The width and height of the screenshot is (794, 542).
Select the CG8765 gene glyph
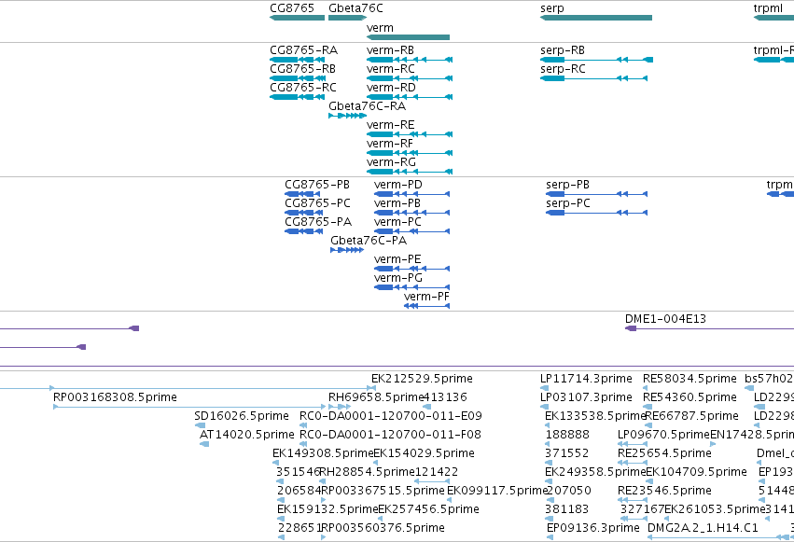click(298, 18)
